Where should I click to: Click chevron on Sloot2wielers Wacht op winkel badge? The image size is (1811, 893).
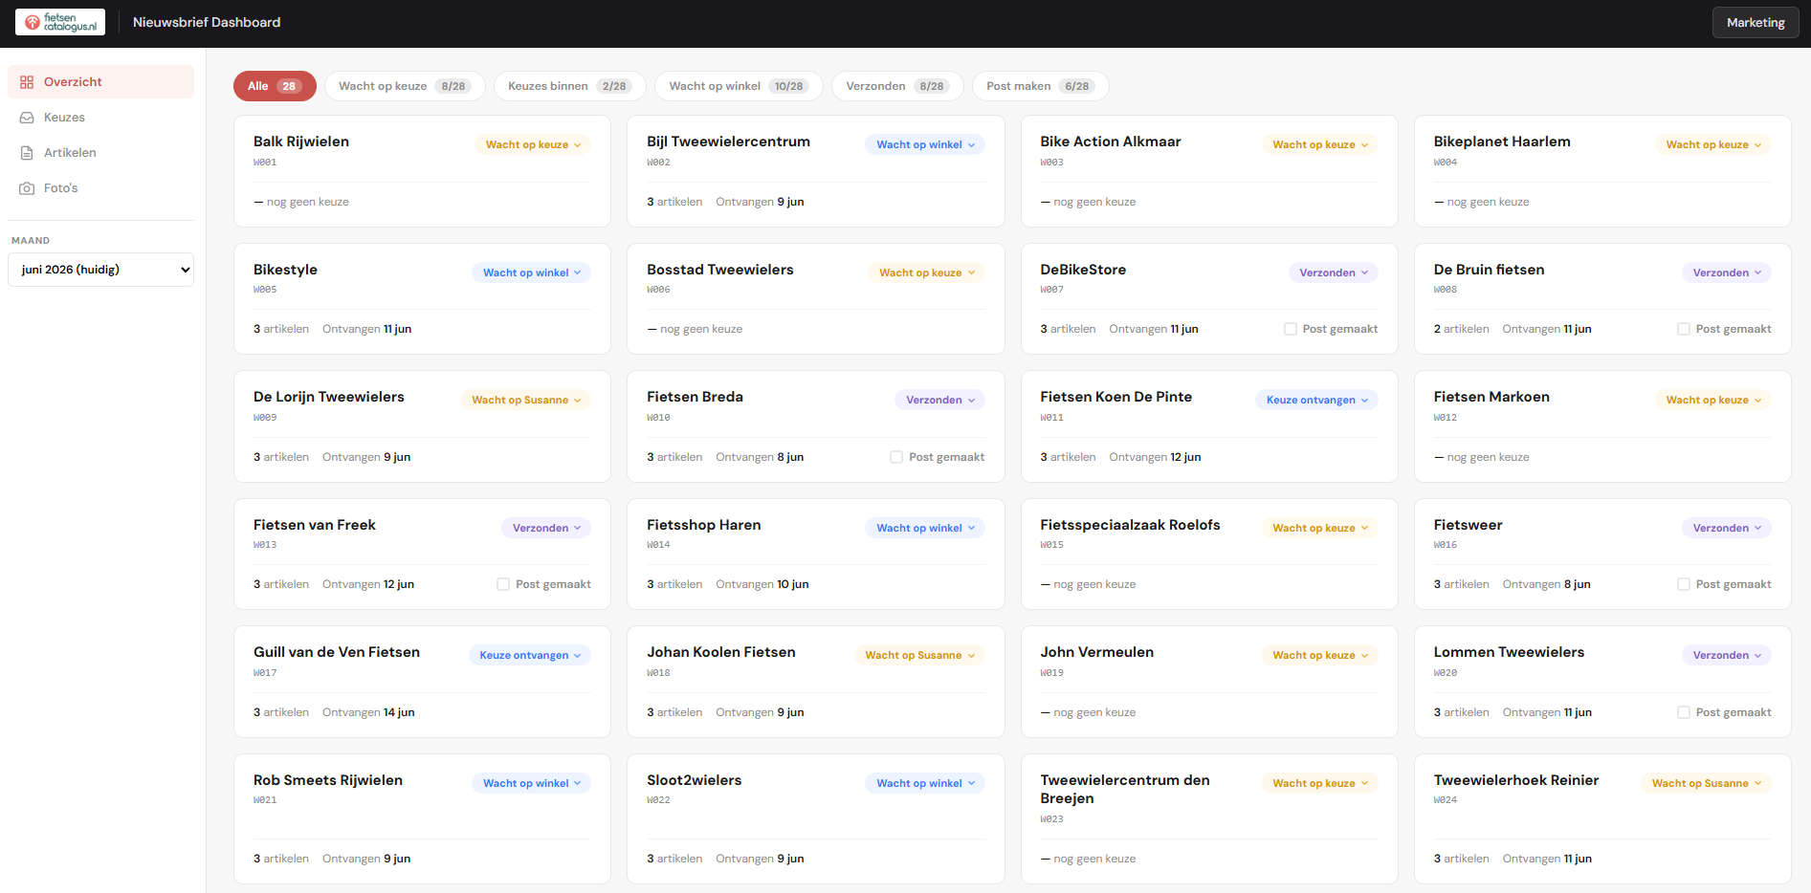[x=972, y=784]
